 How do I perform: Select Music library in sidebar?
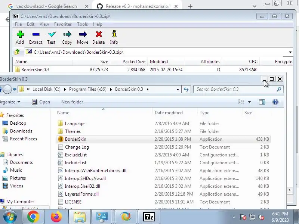(x=12, y=170)
